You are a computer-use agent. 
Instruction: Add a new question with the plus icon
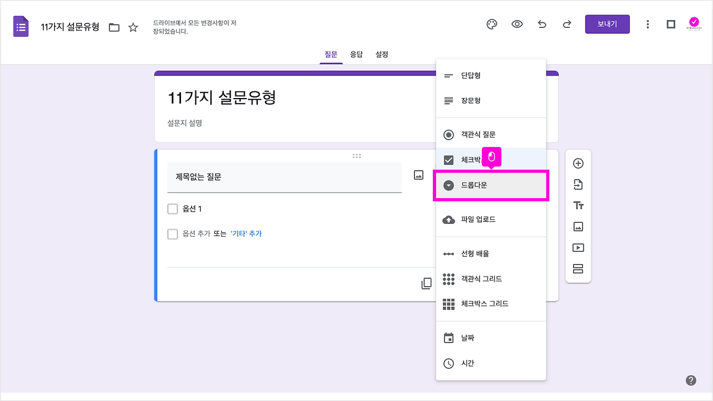point(578,163)
